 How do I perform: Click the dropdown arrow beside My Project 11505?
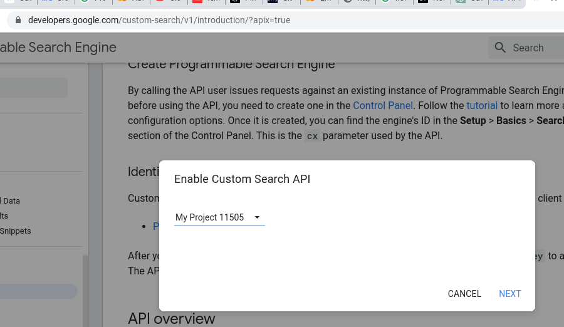coord(257,217)
